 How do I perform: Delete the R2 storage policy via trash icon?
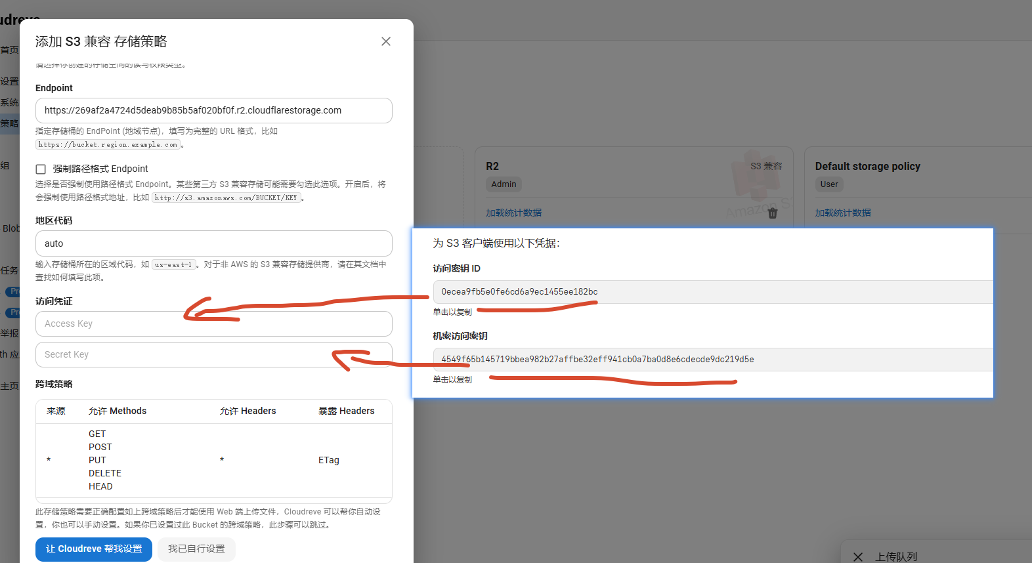[x=773, y=213]
